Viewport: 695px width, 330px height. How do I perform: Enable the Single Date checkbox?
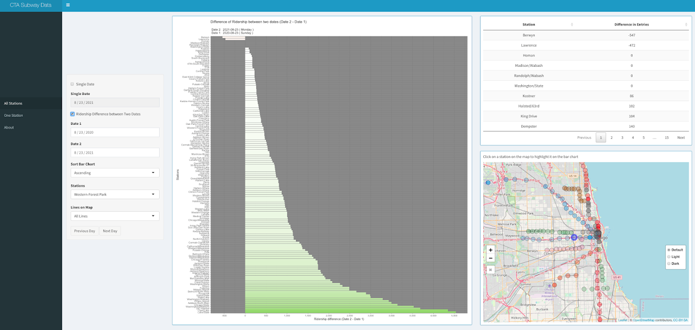coord(72,84)
